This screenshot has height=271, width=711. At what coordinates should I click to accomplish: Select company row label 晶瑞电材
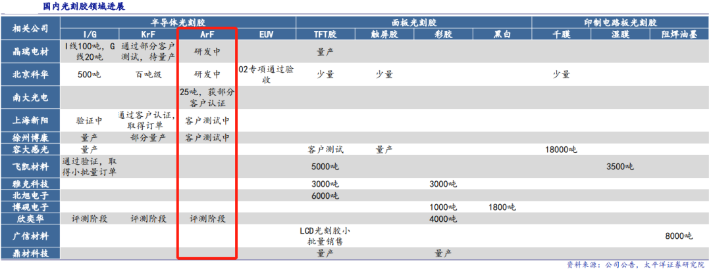point(30,51)
